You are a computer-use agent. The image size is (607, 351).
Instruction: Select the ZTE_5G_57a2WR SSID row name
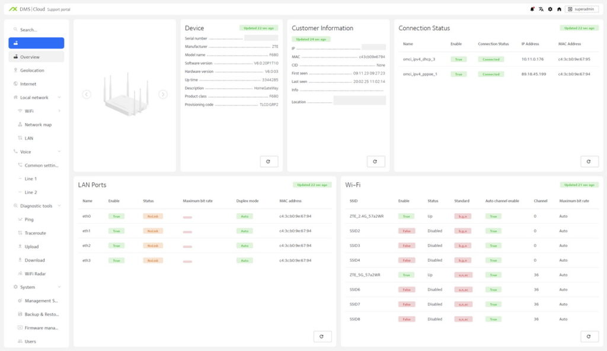point(365,275)
